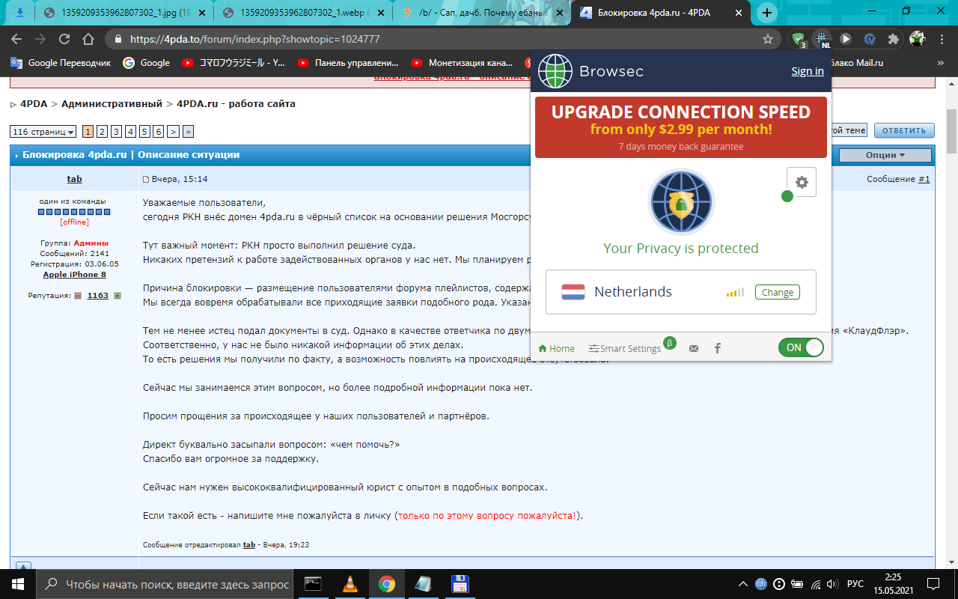Viewport: 958px width, 599px height.
Task: Click the Windows Start button
Action: click(18, 584)
